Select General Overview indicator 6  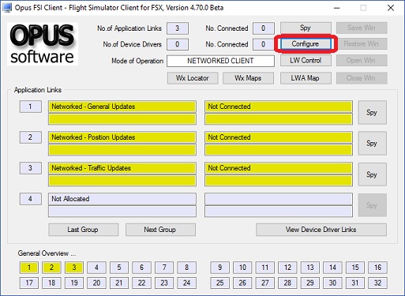point(142,268)
